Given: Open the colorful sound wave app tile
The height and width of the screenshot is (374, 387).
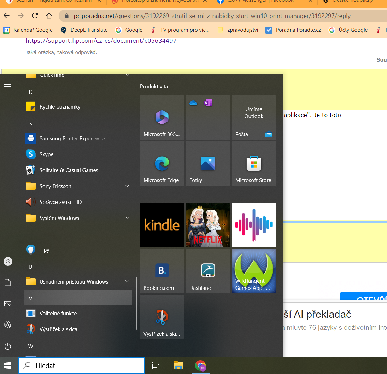Looking at the screenshot, I should 254,225.
